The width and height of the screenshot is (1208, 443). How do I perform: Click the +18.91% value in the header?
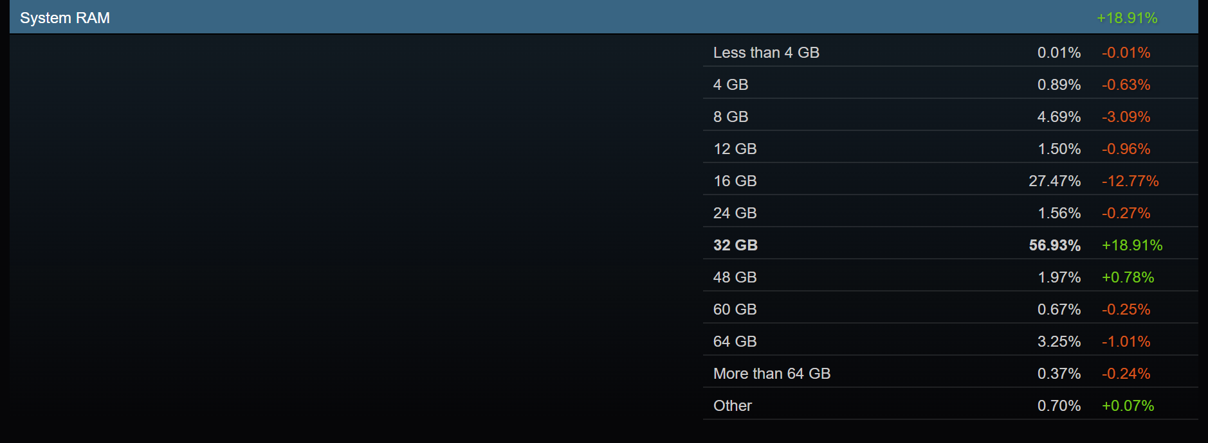tap(1126, 18)
